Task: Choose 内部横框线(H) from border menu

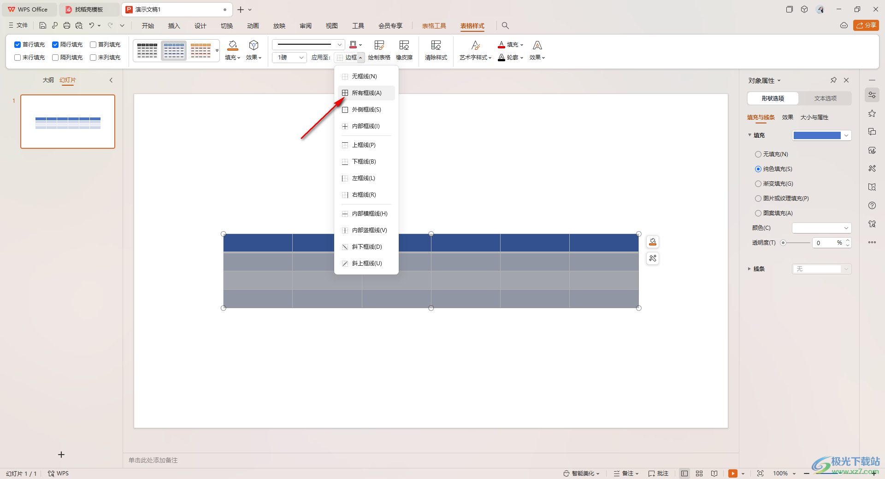Action: point(366,214)
